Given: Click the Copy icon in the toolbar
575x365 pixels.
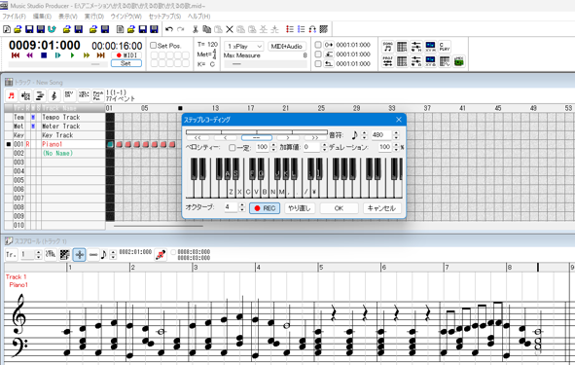Looking at the screenshot, I should click(207, 29).
